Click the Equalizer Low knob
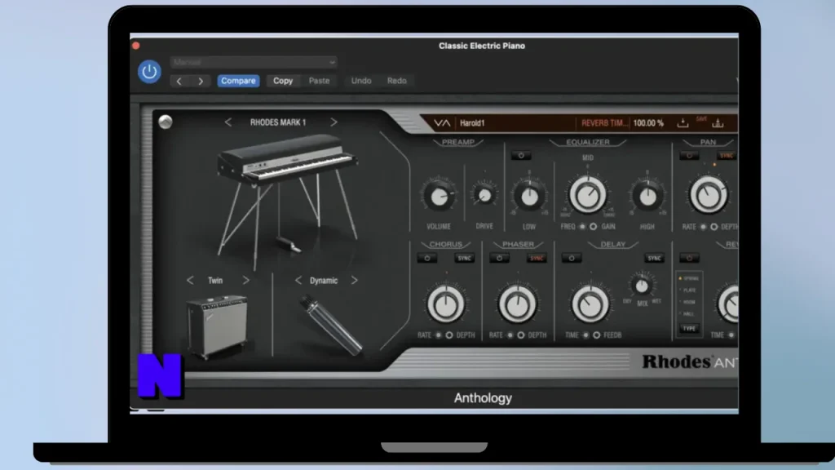The width and height of the screenshot is (835, 470). (x=528, y=197)
